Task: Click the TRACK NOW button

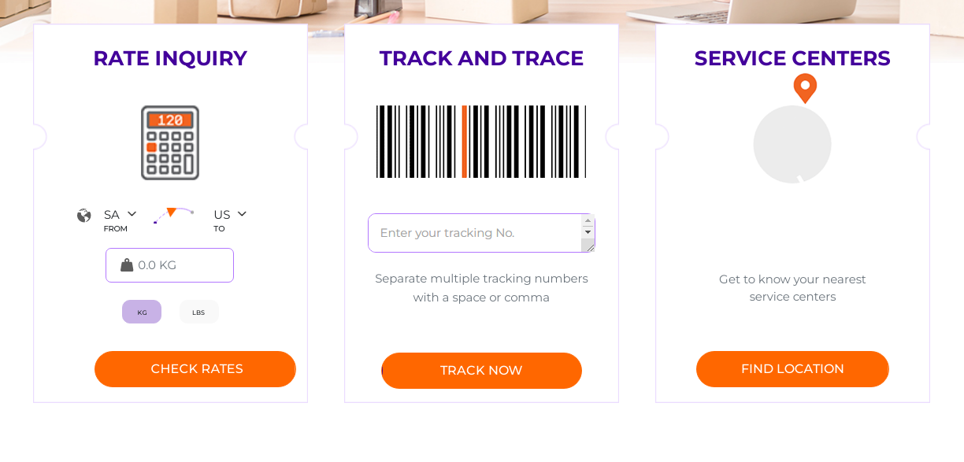Action: point(481,371)
